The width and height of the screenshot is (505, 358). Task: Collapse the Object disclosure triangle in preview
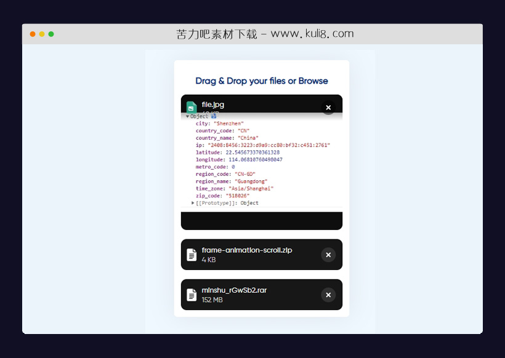[187, 116]
